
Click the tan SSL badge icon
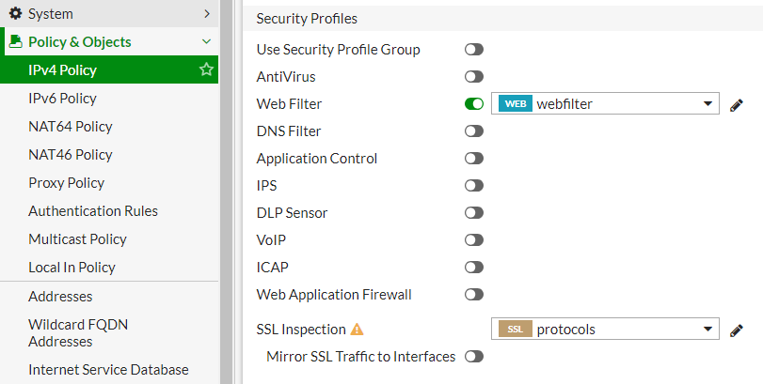[x=516, y=330]
